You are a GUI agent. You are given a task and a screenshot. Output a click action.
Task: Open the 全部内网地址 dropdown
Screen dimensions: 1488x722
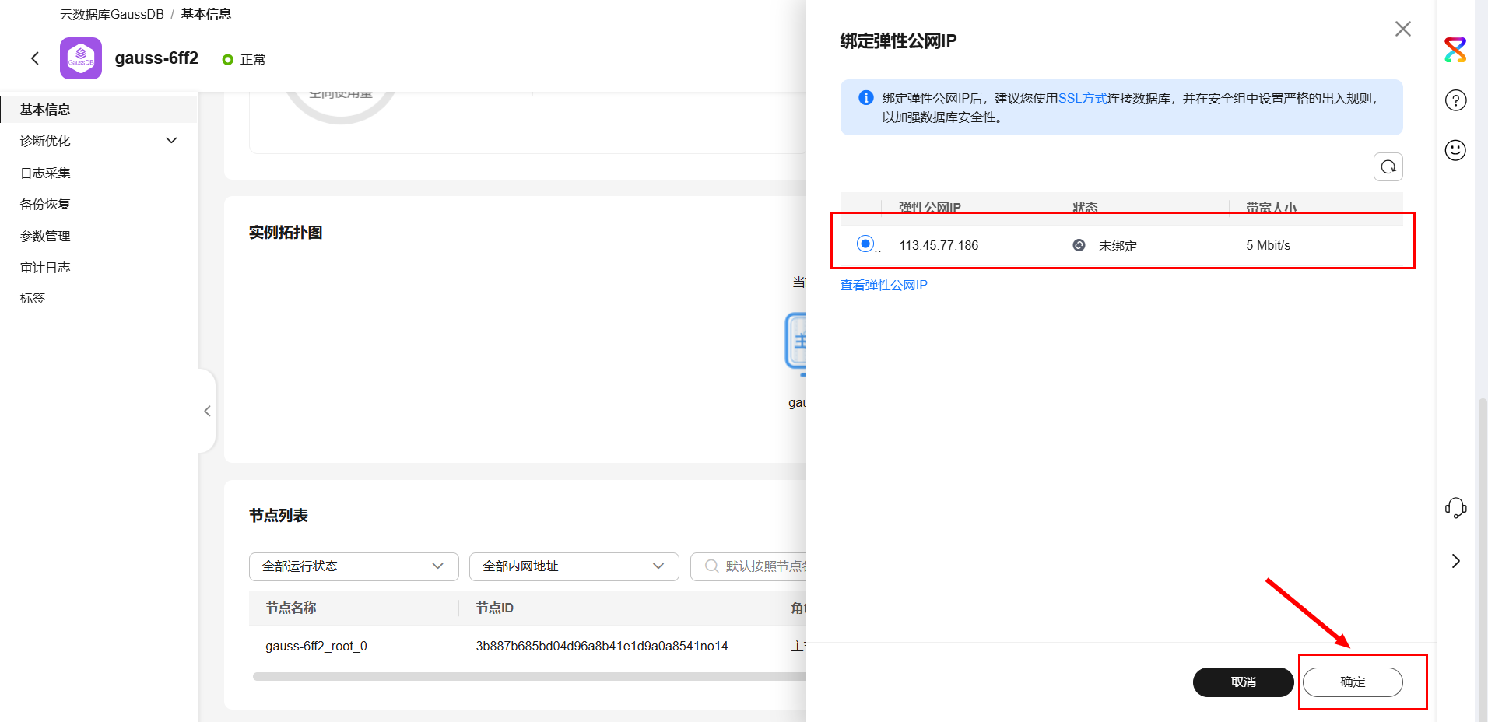click(x=574, y=566)
